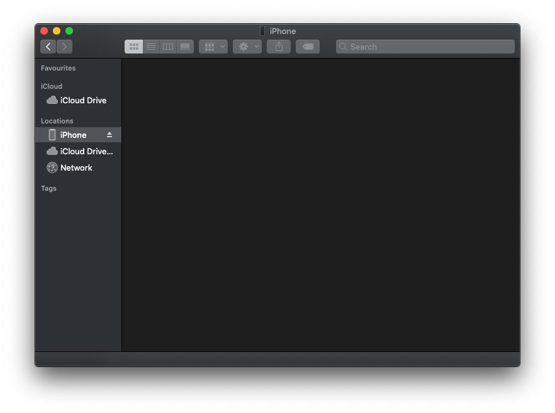This screenshot has height=413, width=555.
Task: Select iPhone in the Locations sidebar
Action: [x=78, y=135]
